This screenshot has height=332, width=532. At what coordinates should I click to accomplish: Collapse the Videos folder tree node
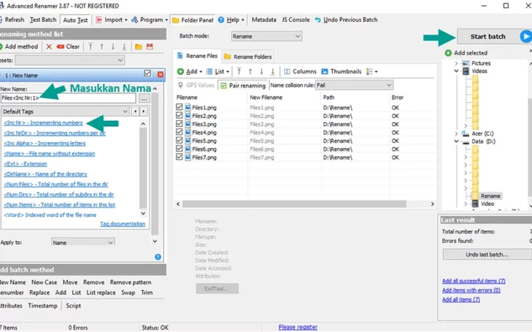click(x=456, y=71)
